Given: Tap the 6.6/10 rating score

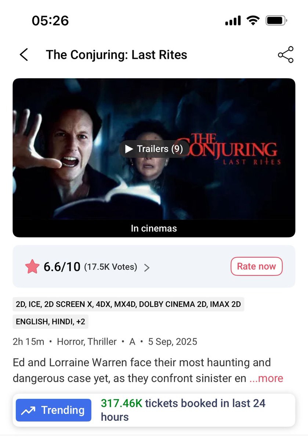Looking at the screenshot, I should [x=62, y=267].
